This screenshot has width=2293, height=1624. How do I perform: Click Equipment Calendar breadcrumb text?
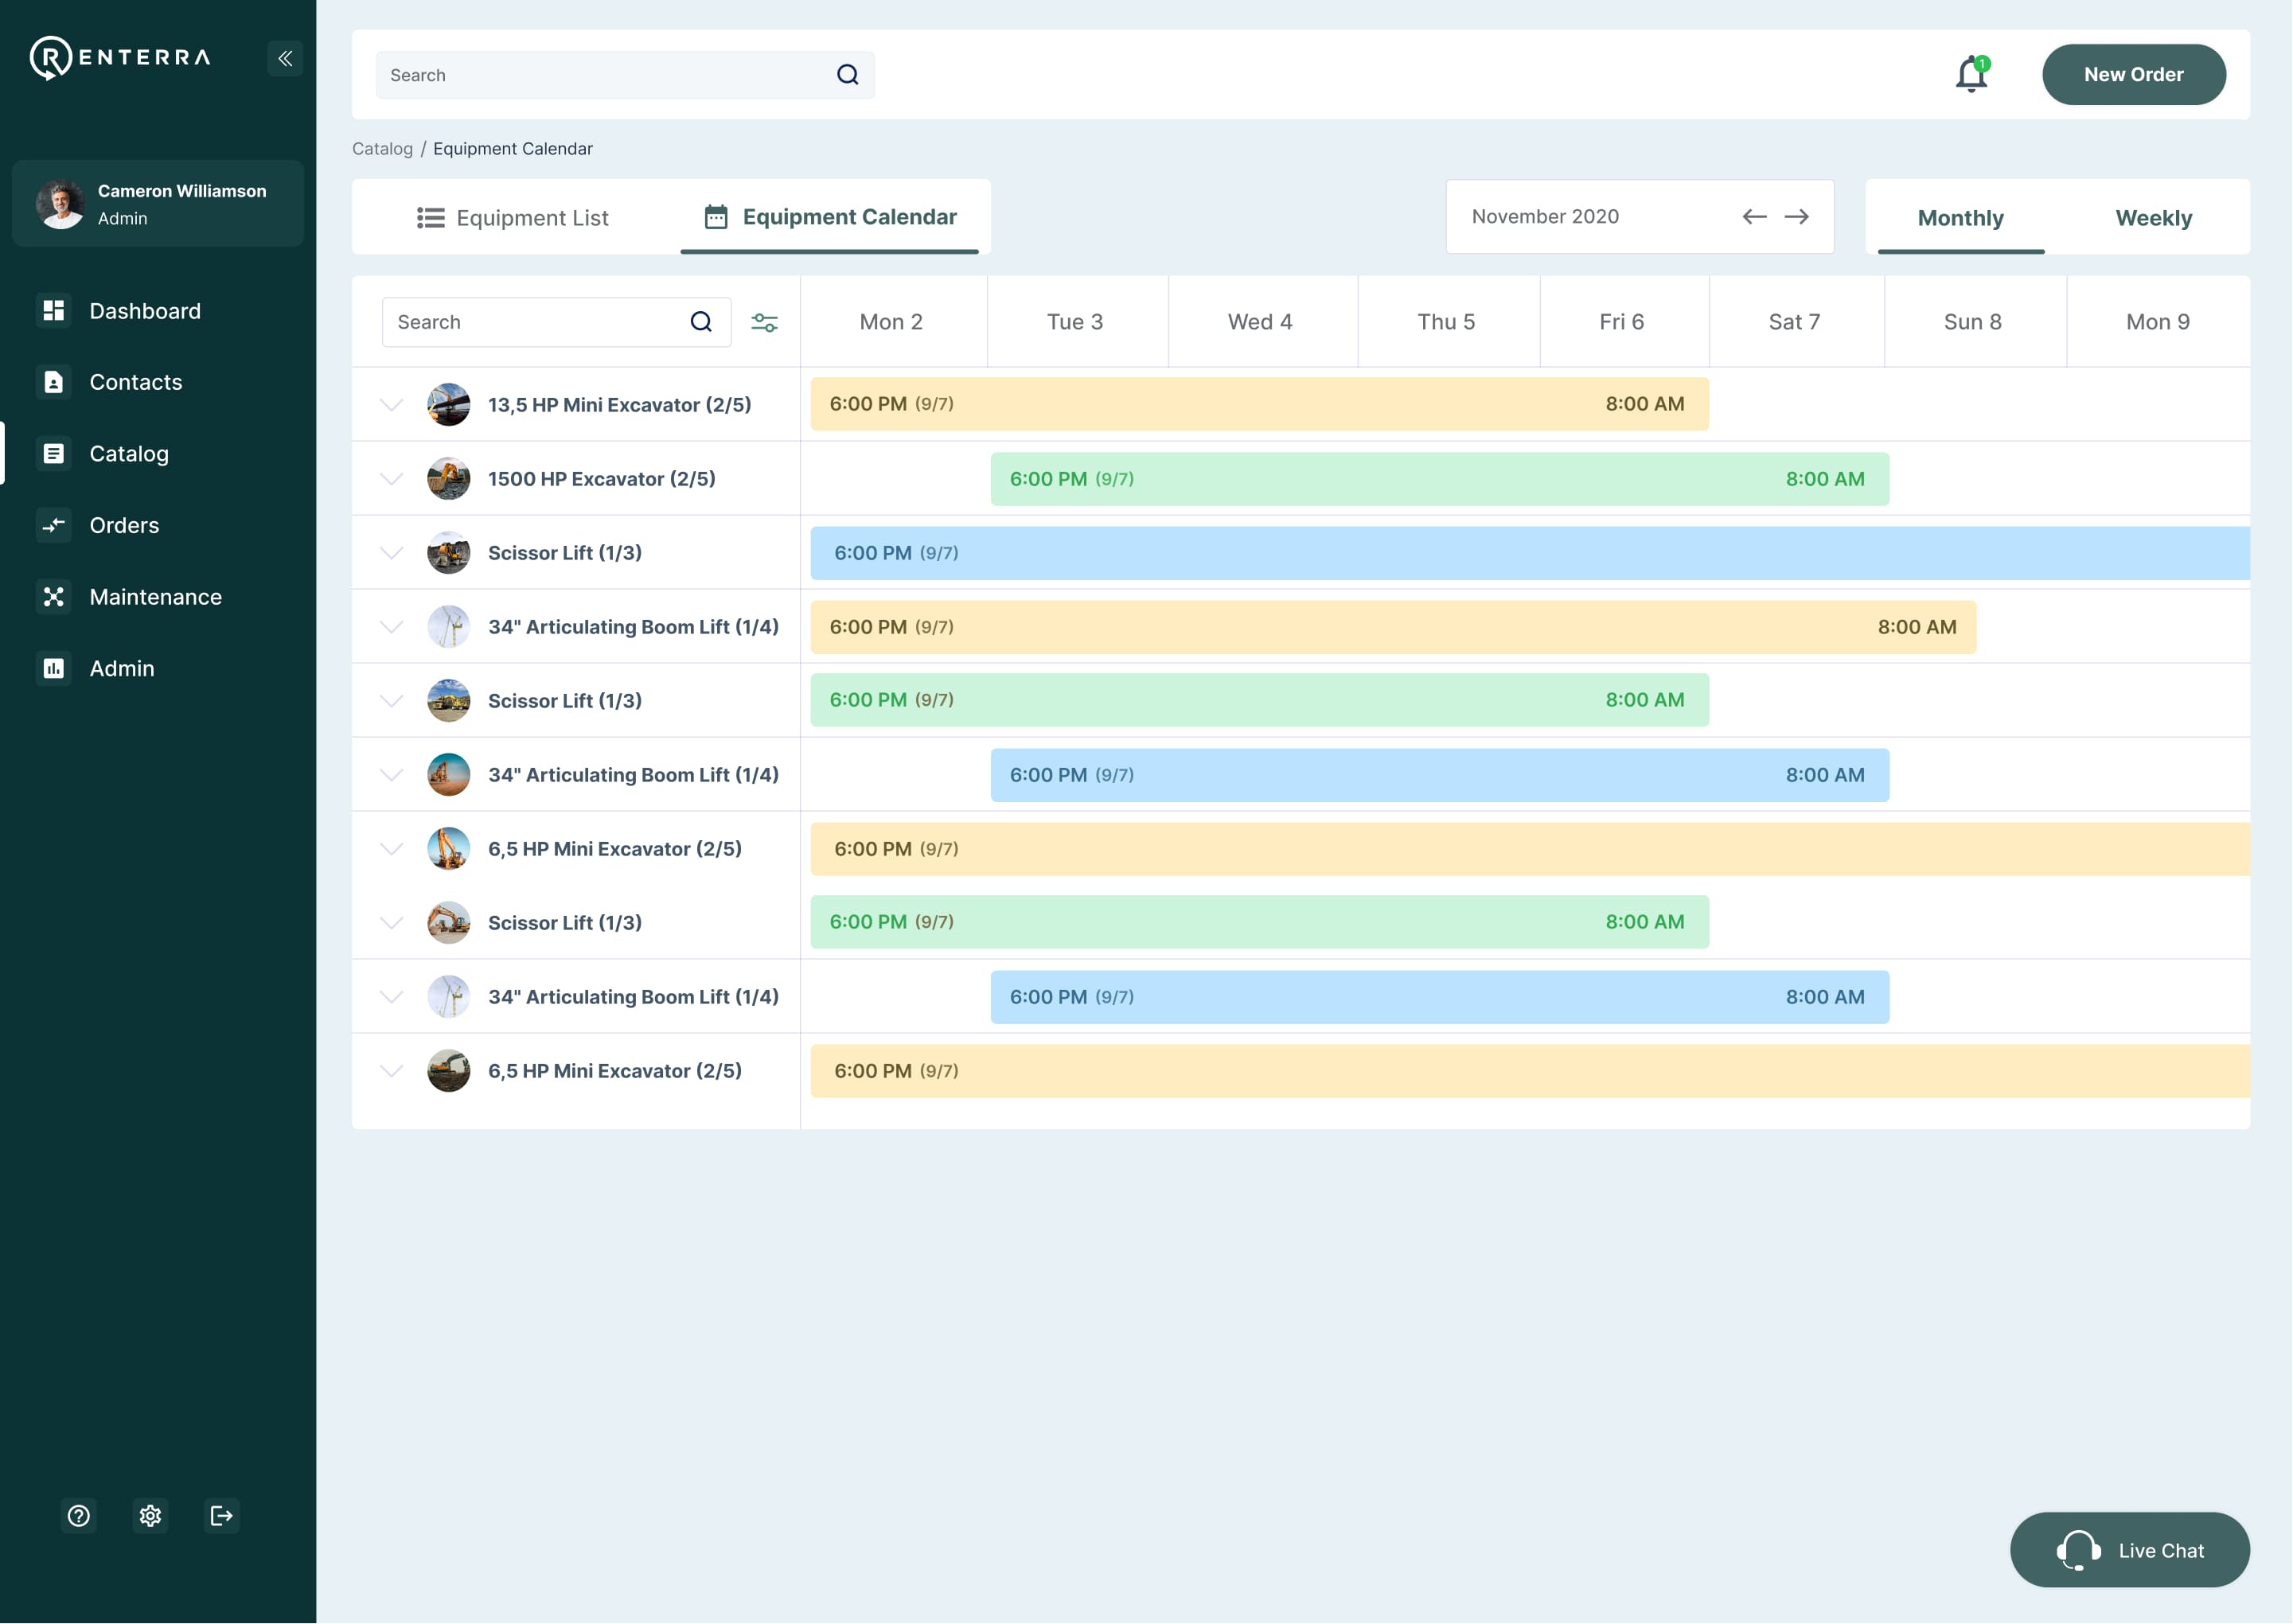pos(513,149)
